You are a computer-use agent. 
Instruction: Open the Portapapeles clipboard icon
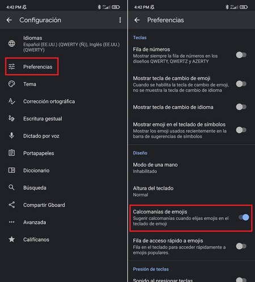(12, 153)
